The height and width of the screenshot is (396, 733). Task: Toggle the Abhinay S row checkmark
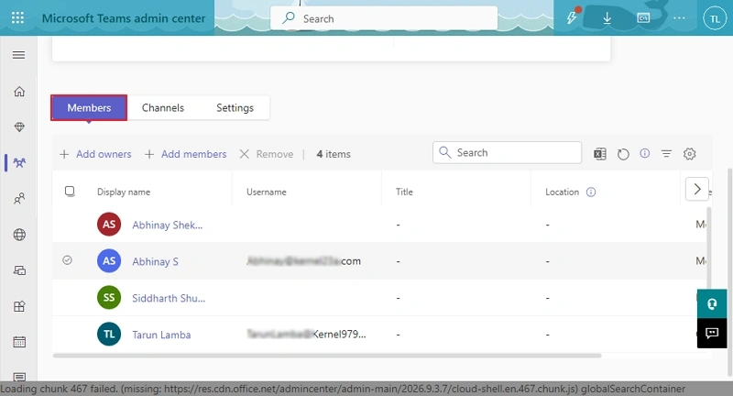[x=67, y=260]
